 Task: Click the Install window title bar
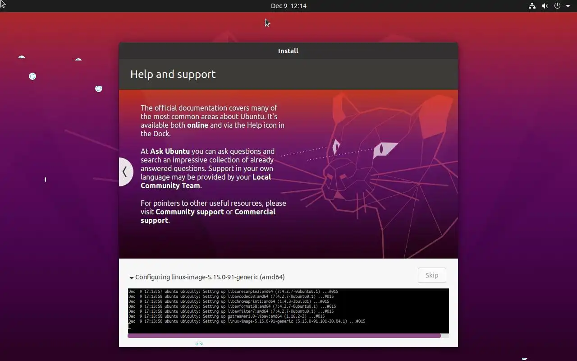pyautogui.click(x=288, y=51)
